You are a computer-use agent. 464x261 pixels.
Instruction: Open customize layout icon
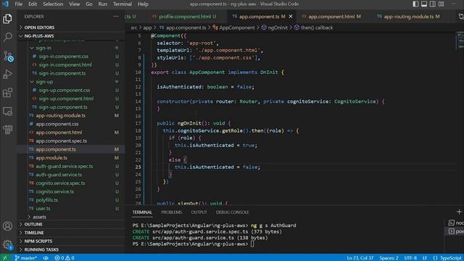442,4
